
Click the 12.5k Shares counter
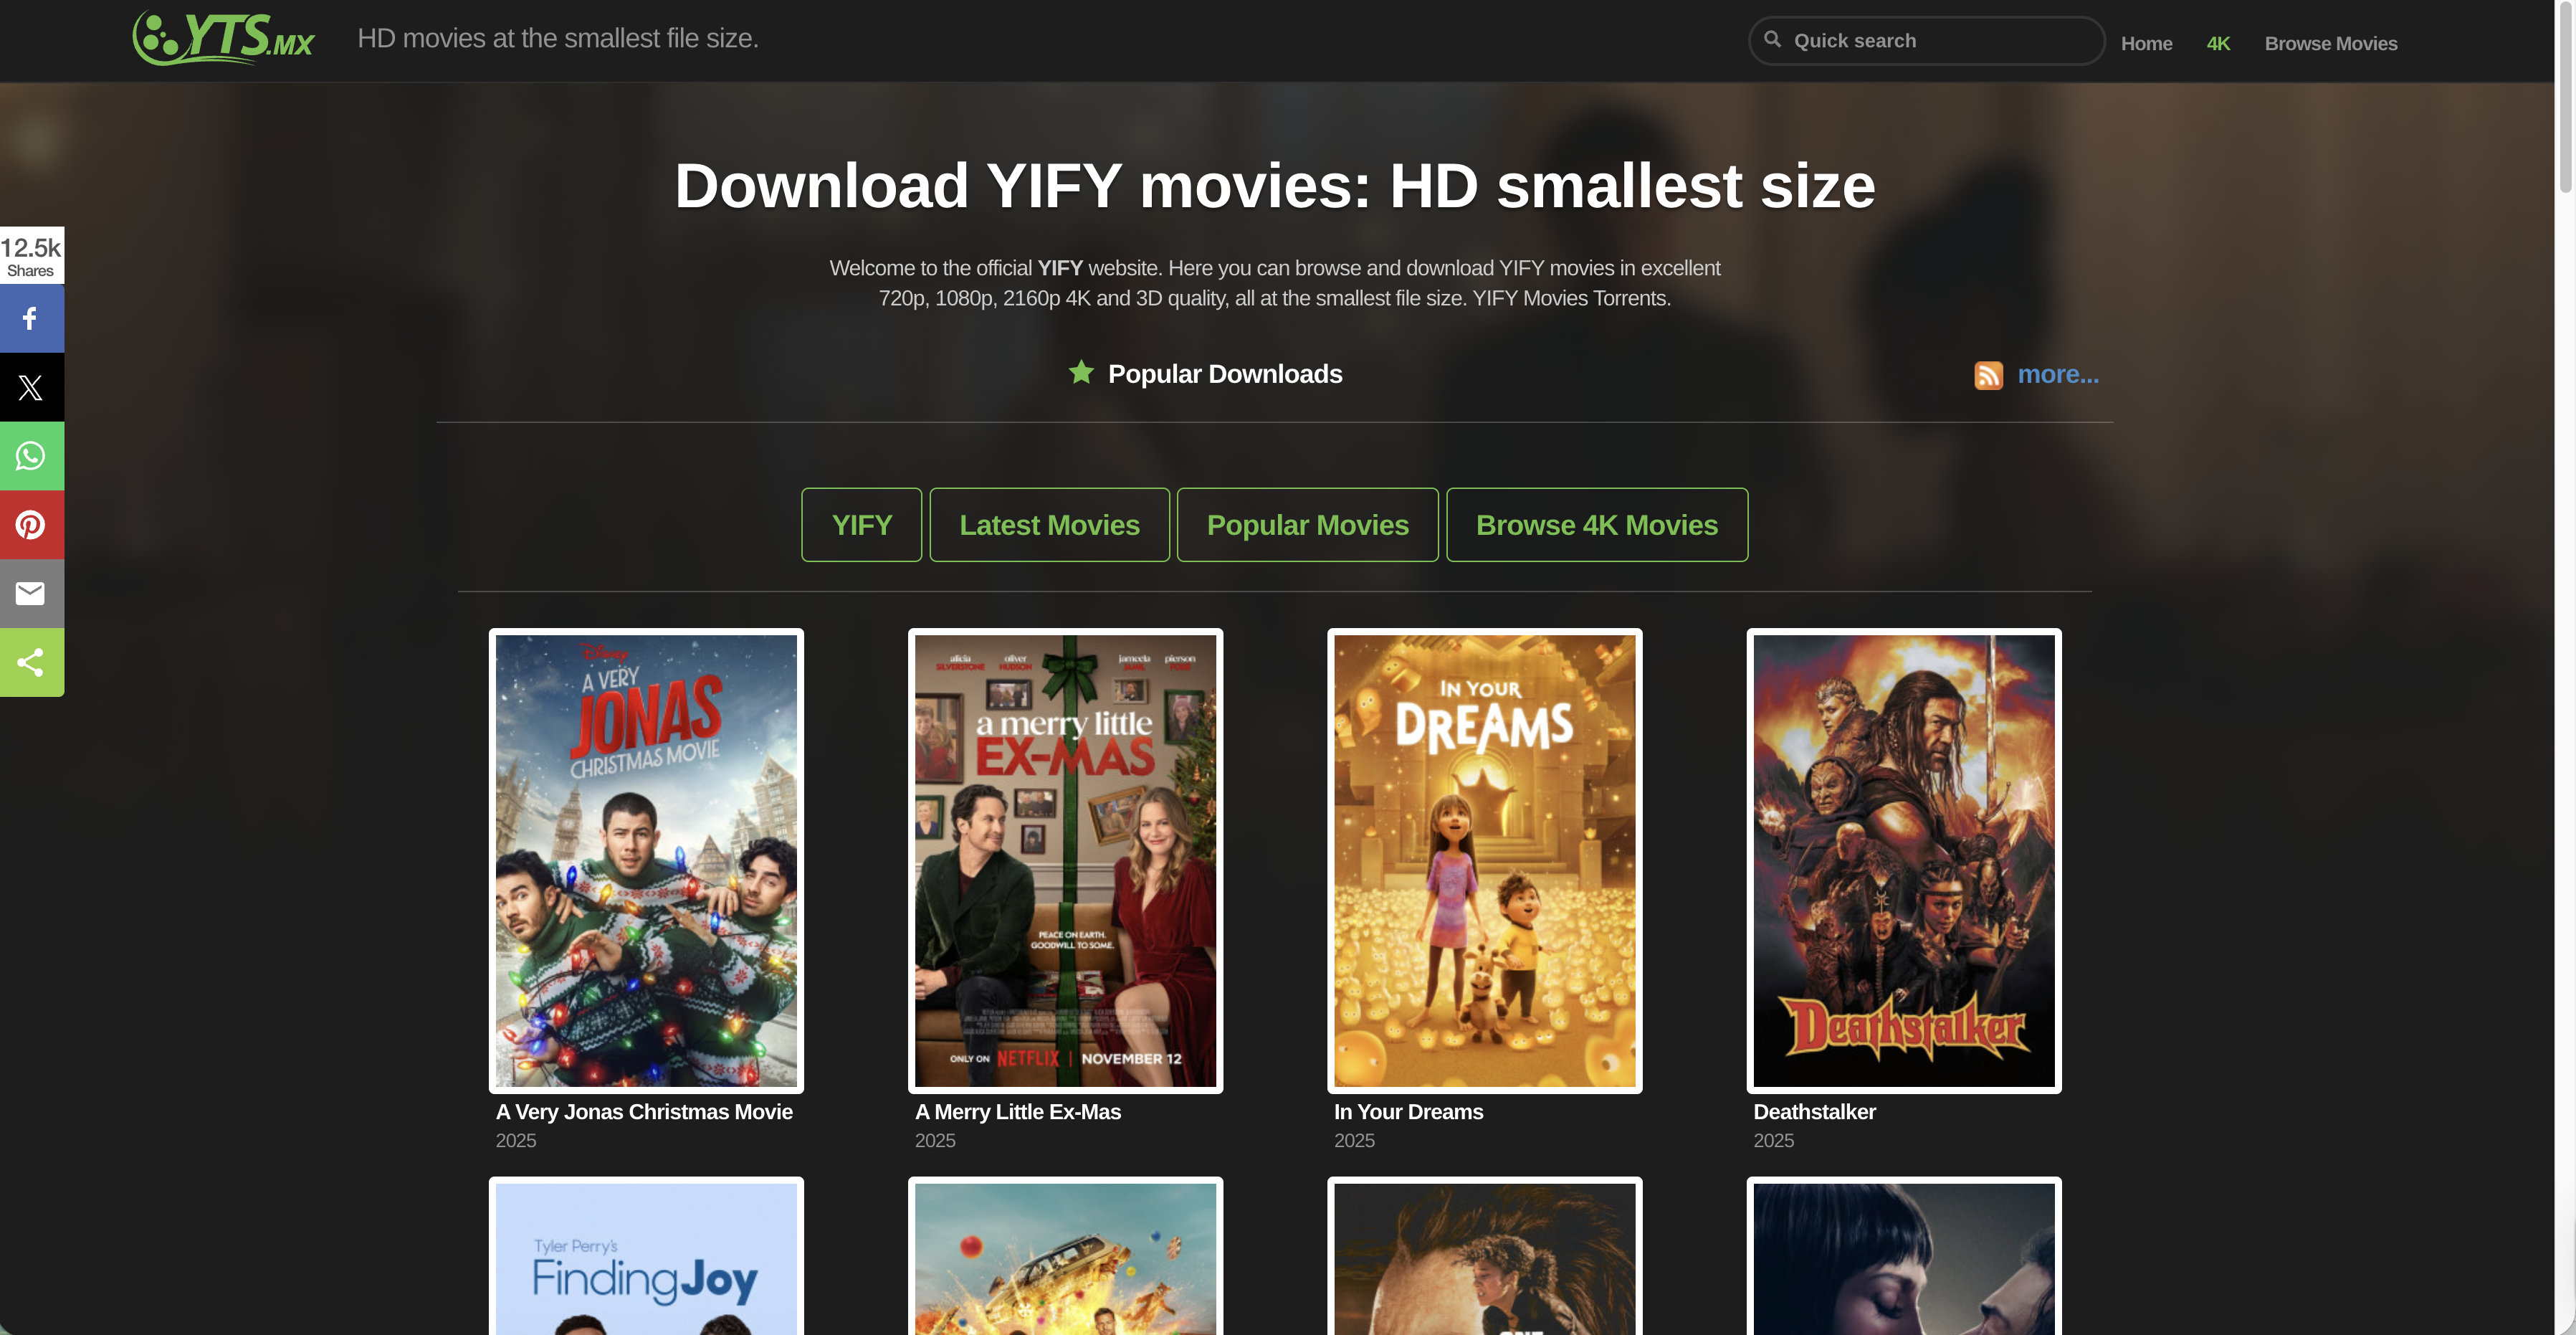pyautogui.click(x=31, y=256)
